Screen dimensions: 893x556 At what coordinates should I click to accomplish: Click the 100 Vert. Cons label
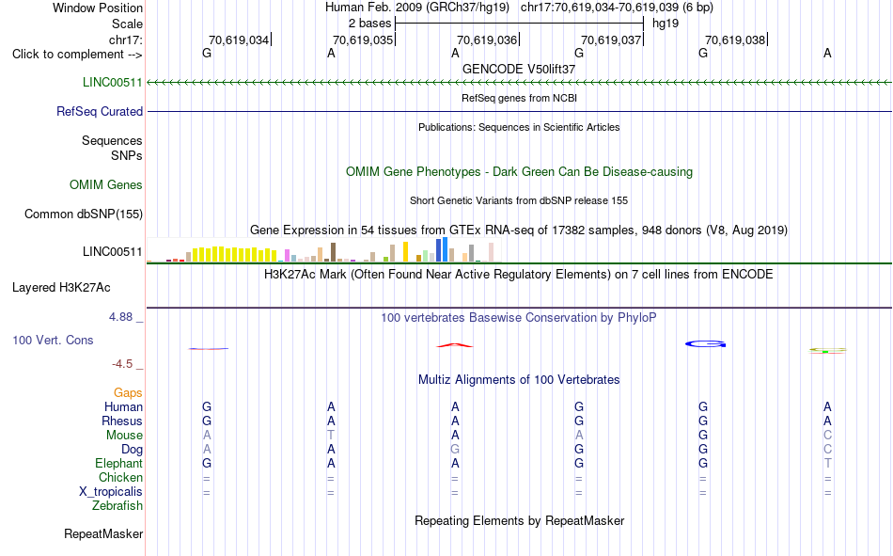tap(53, 340)
